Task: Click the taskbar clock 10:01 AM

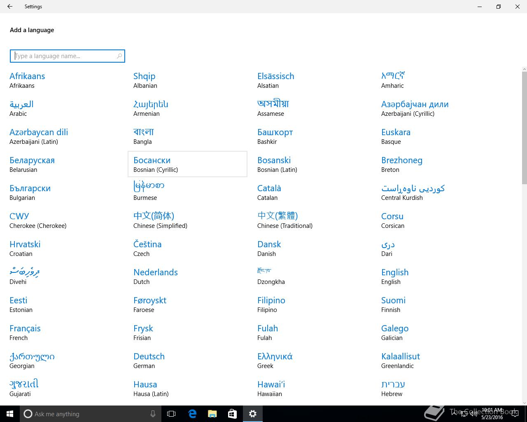Action: (x=492, y=414)
